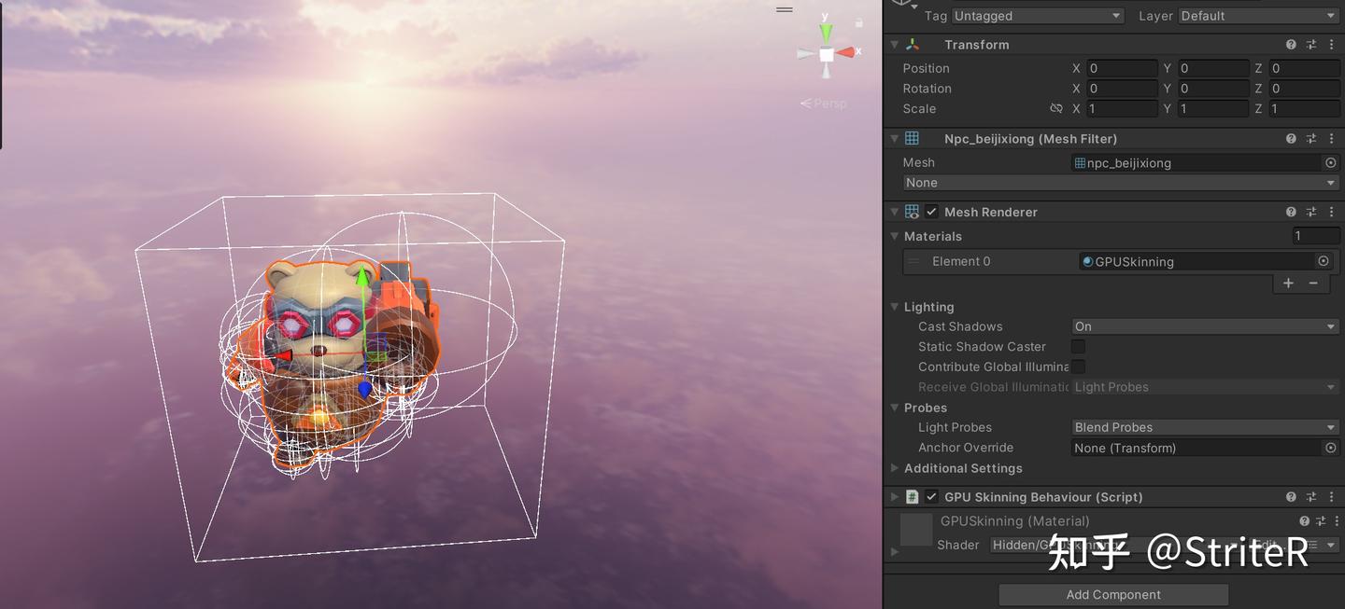Collapse the Probes section

(x=895, y=408)
